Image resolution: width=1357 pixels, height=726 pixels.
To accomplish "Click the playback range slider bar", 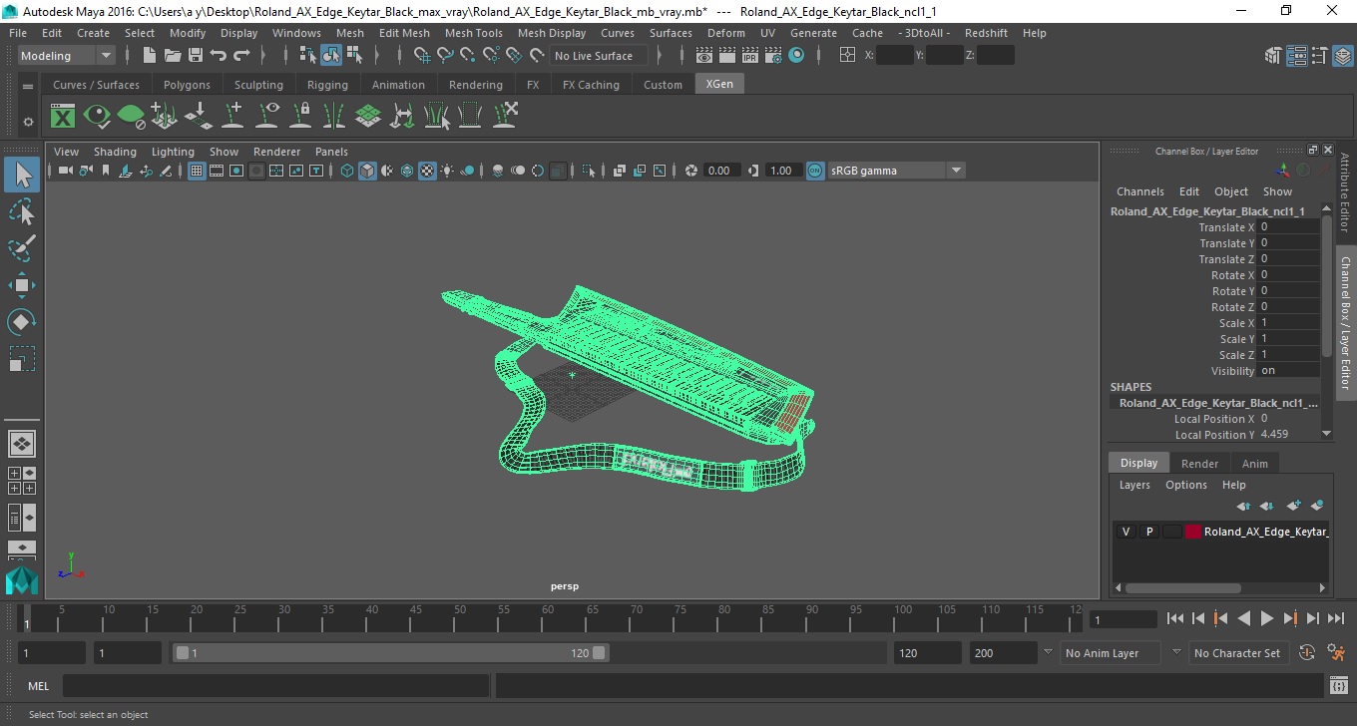I will pos(390,653).
